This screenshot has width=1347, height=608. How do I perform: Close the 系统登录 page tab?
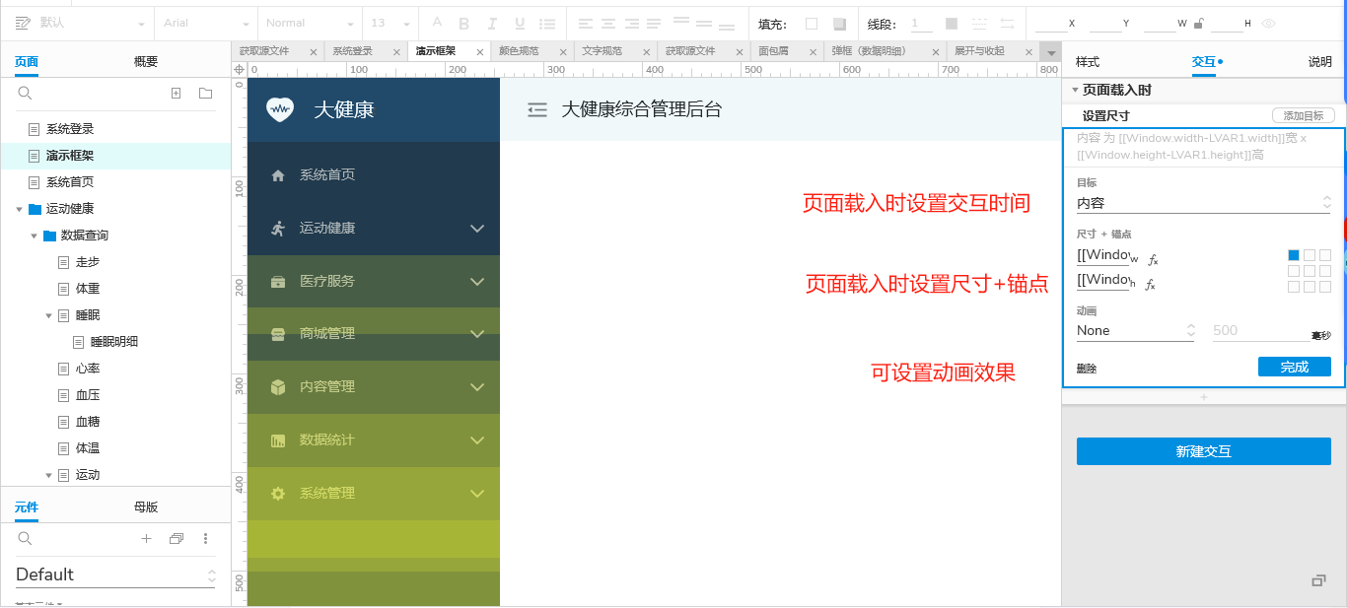click(x=396, y=52)
